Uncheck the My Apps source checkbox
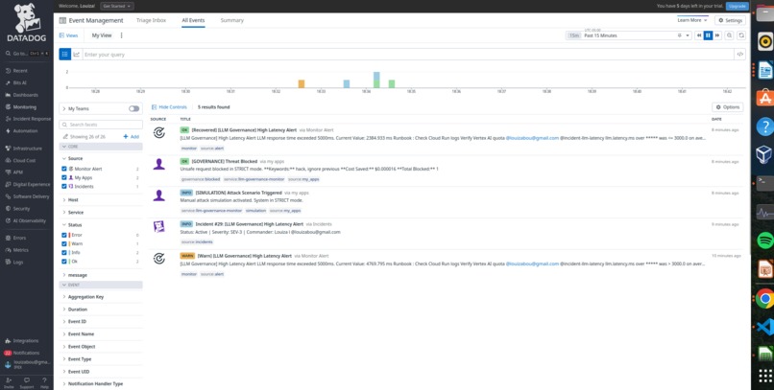This screenshot has height=390, width=774. tap(64, 178)
